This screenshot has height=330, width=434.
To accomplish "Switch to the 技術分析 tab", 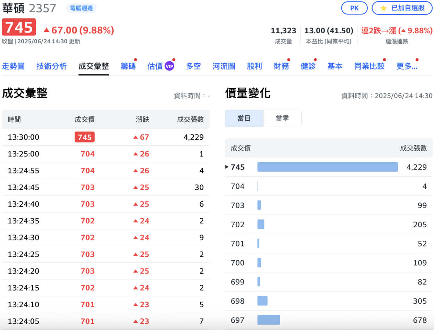I will click(x=51, y=66).
